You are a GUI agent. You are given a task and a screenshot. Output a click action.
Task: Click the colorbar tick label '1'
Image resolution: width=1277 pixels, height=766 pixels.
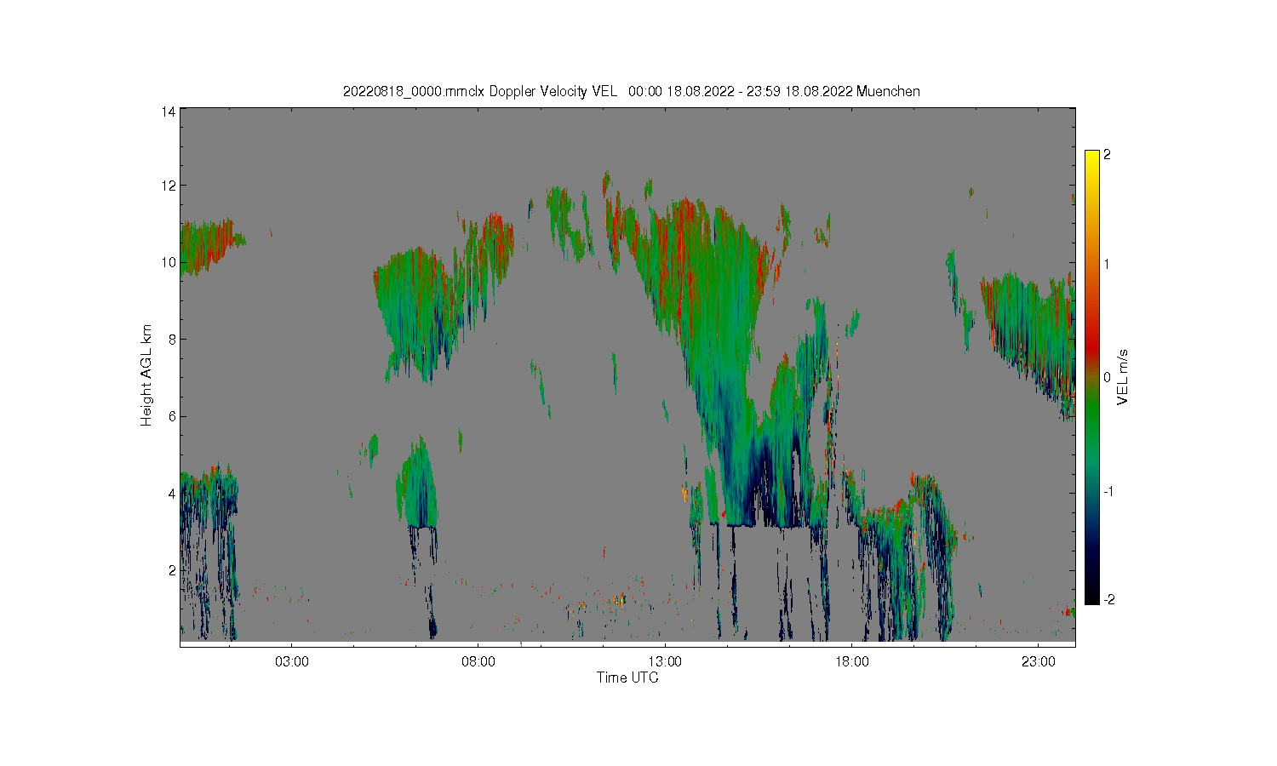pos(1107,264)
